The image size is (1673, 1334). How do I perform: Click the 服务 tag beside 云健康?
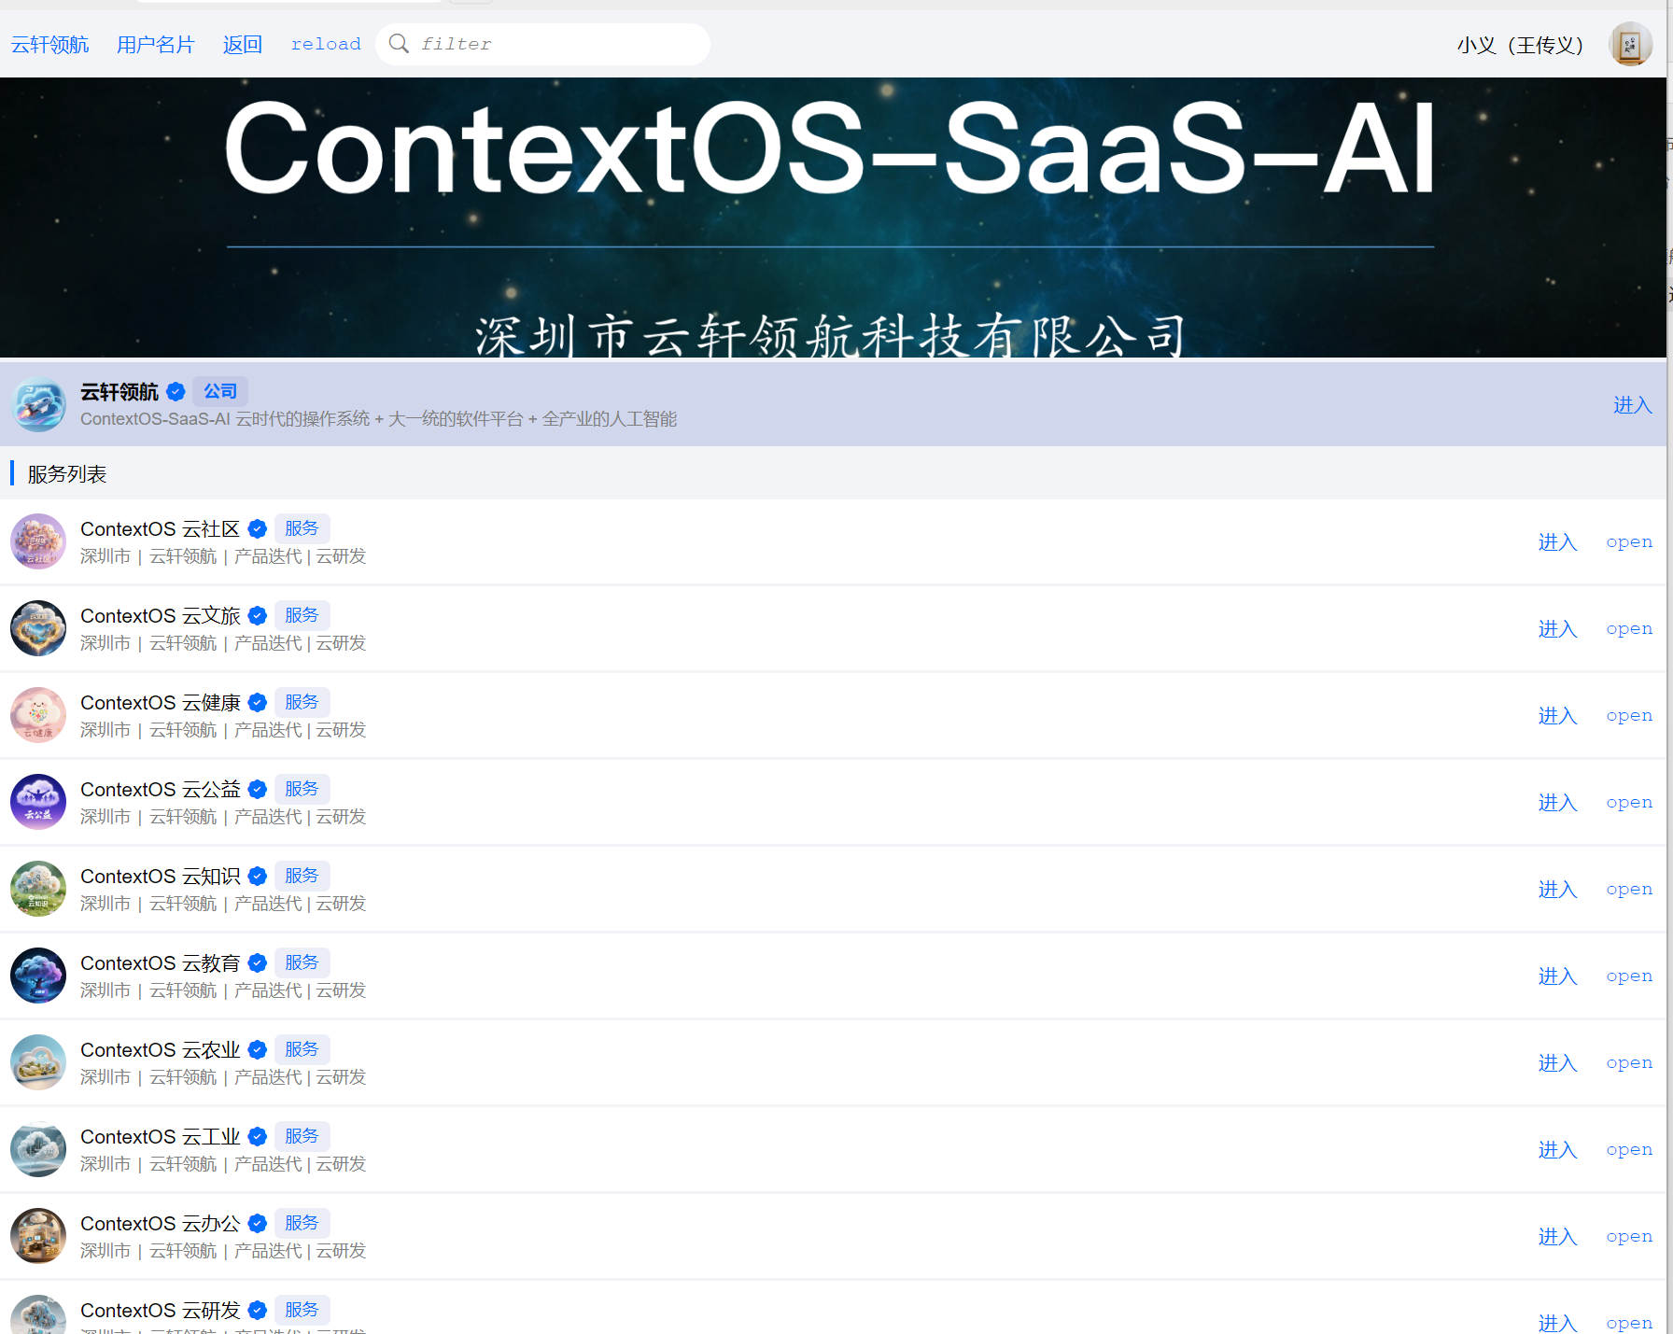pyautogui.click(x=302, y=702)
